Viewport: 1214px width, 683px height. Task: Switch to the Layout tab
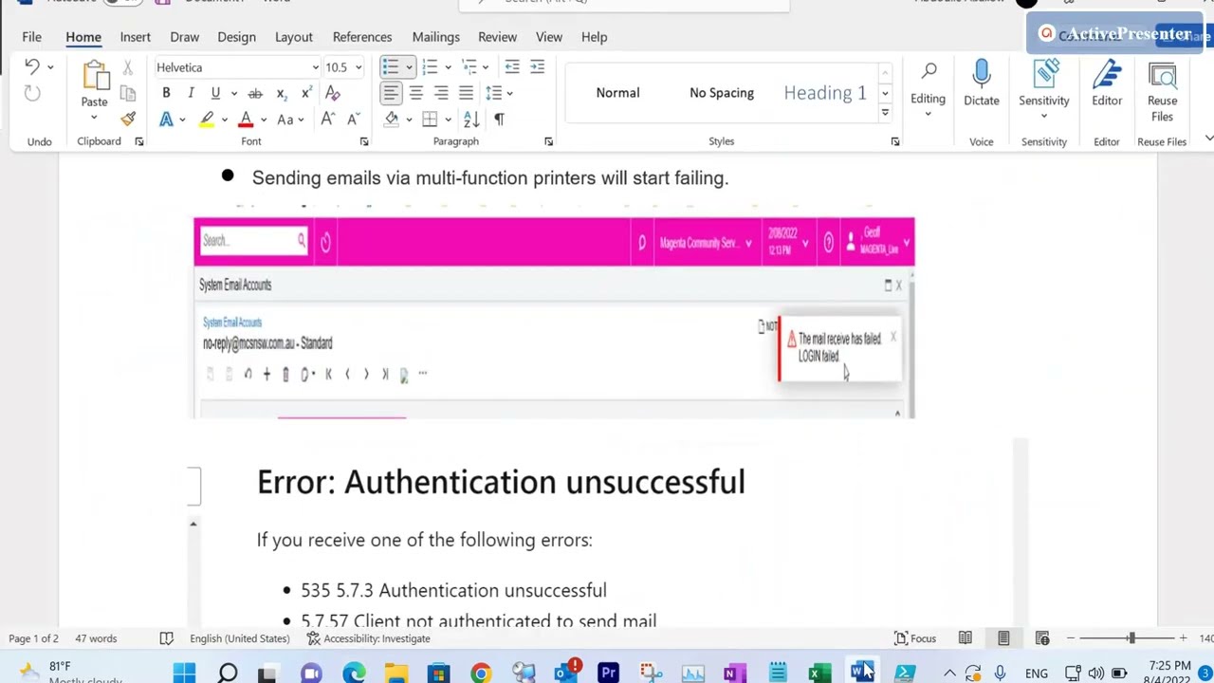tap(293, 37)
